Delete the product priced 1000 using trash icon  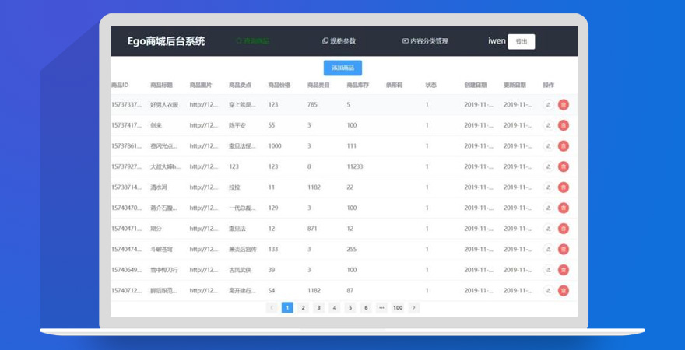pos(564,146)
